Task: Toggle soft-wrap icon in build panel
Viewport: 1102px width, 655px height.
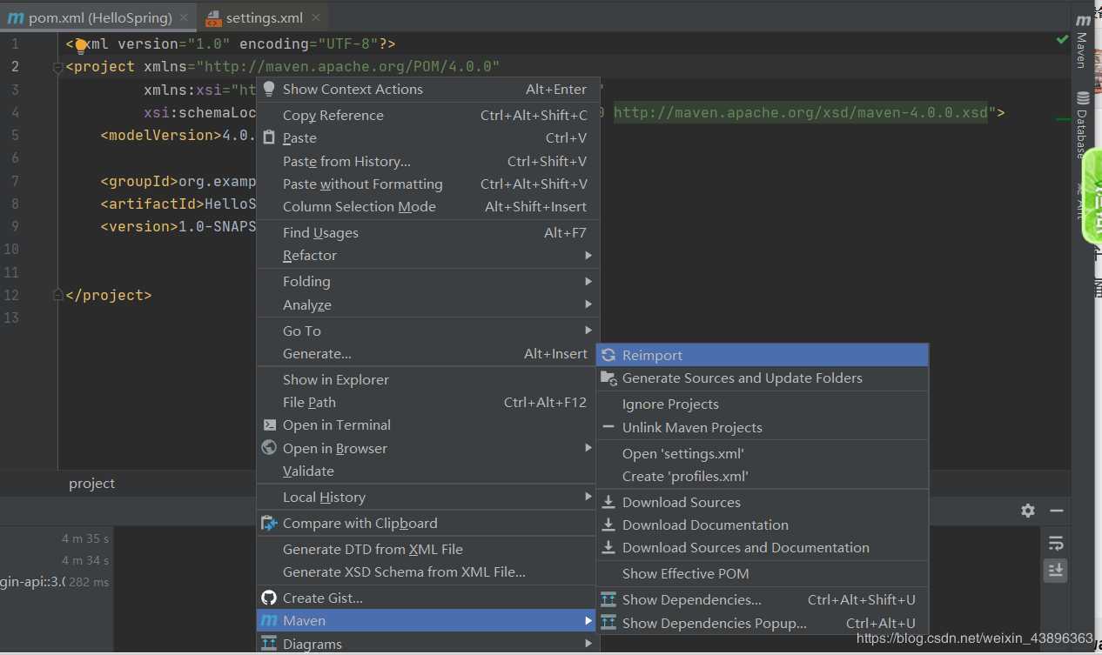Action: coord(1056,544)
